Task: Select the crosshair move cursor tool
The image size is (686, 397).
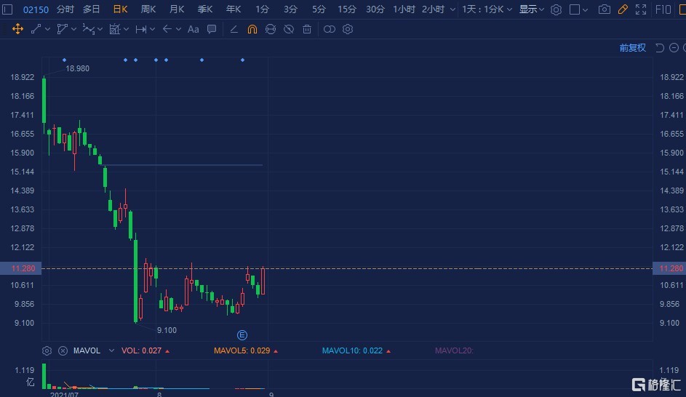Action: click(17, 29)
